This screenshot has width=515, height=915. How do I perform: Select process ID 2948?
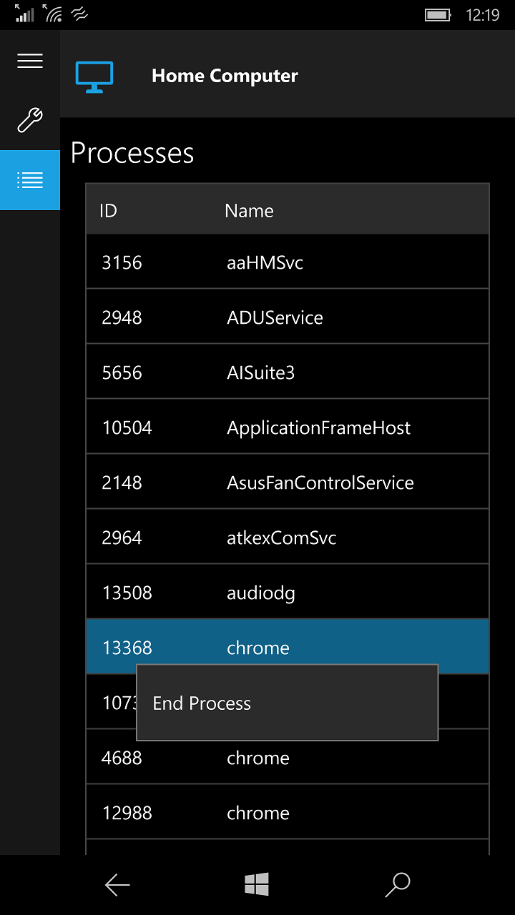click(122, 317)
